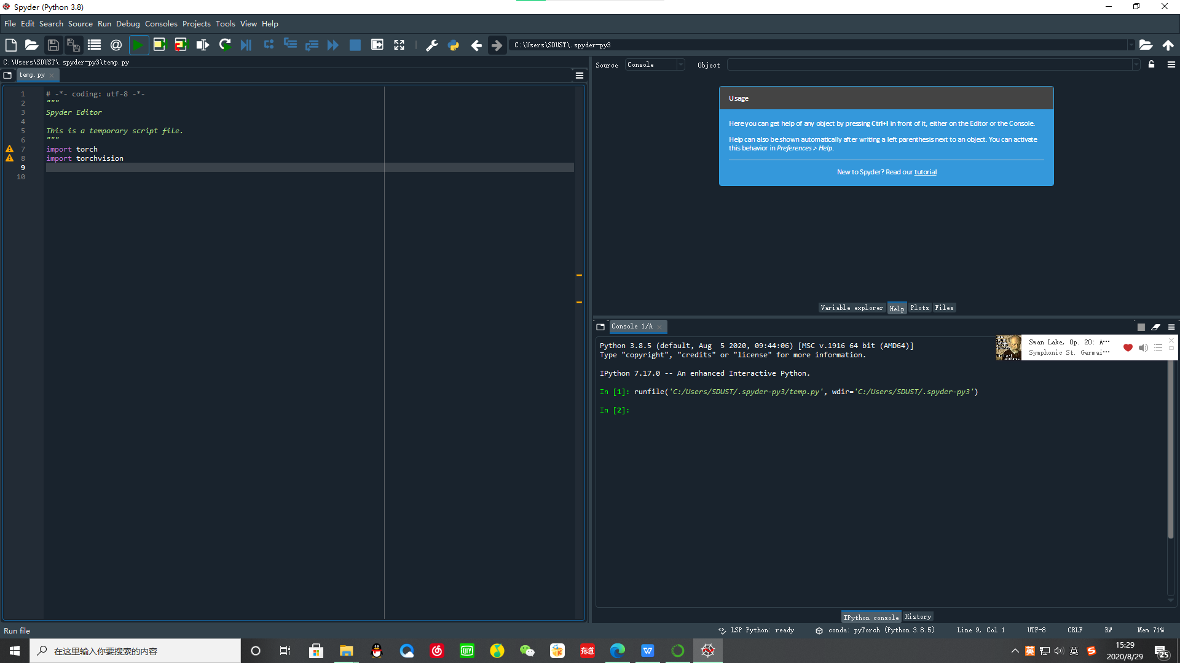Open the console options hamburger menu
1180x663 pixels.
[x=1171, y=327]
